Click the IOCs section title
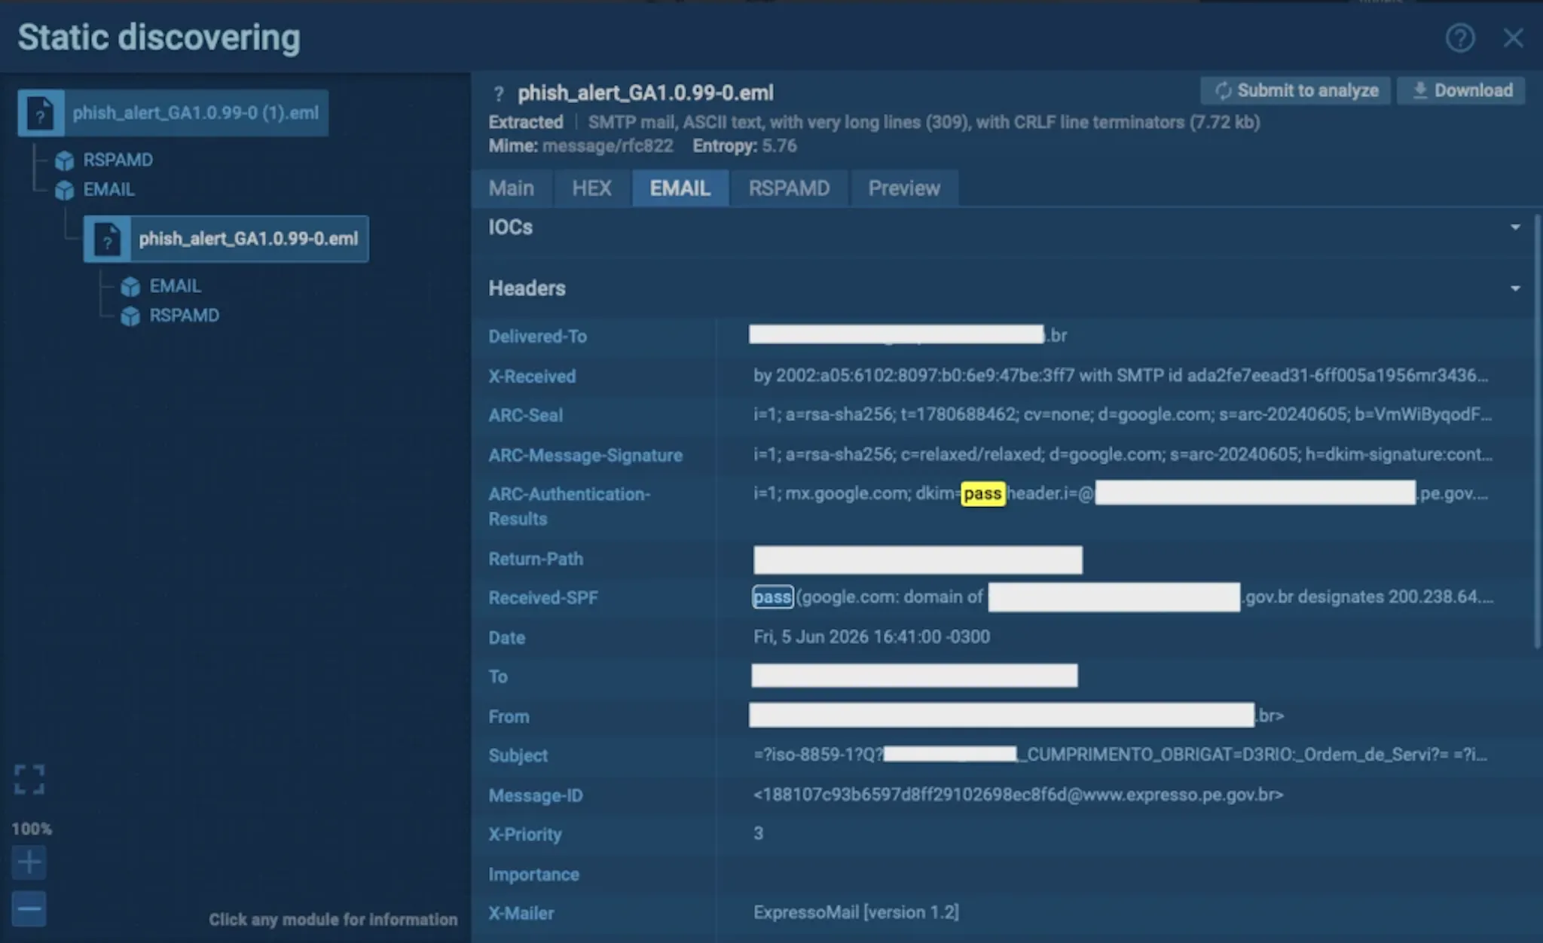 [x=510, y=227]
